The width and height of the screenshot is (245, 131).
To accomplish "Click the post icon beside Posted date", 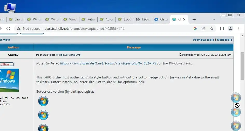I will point(180,55).
